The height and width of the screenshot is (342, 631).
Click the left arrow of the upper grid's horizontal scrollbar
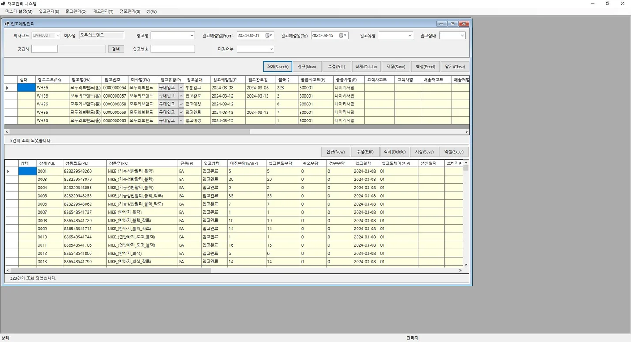[x=7, y=132]
